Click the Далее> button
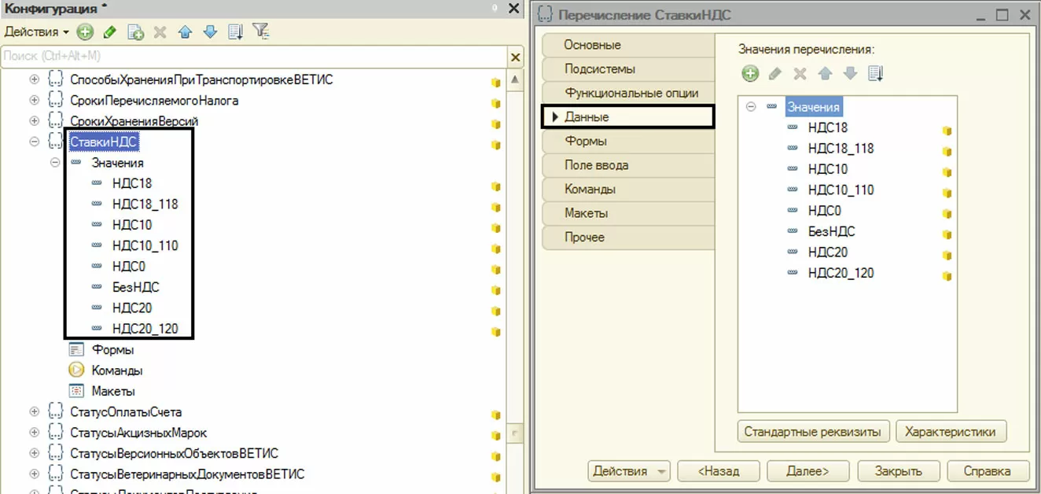Screen dimensions: 1041x494 pos(807,471)
